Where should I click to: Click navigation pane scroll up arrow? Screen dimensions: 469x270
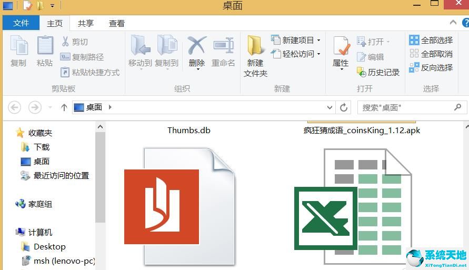point(100,127)
